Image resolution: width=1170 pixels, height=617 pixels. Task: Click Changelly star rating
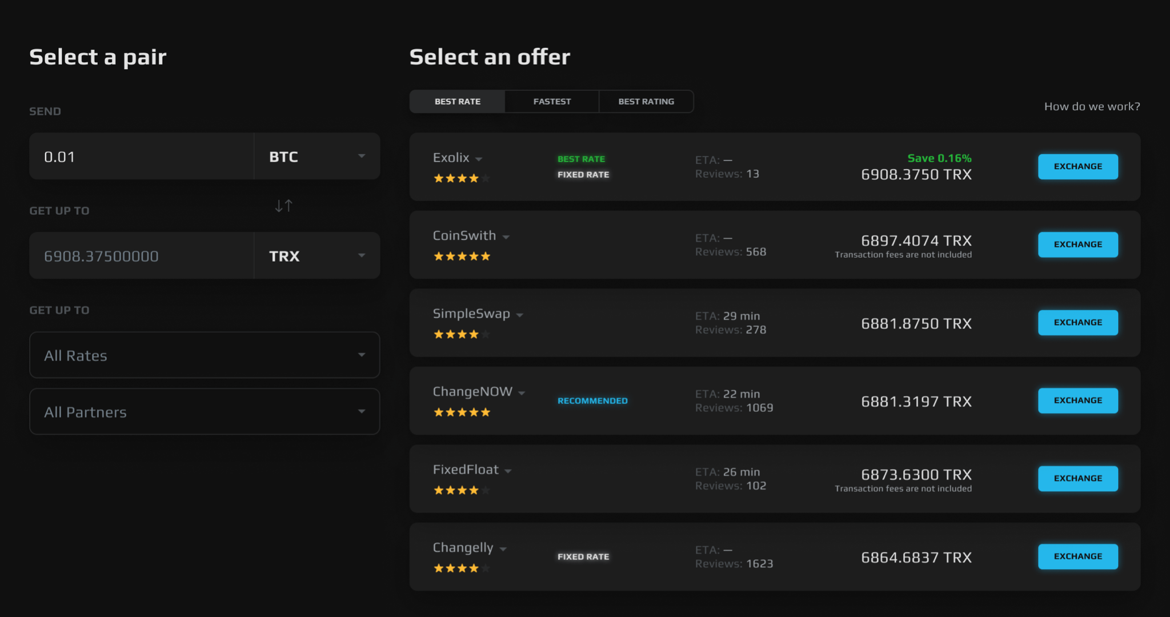tap(462, 568)
